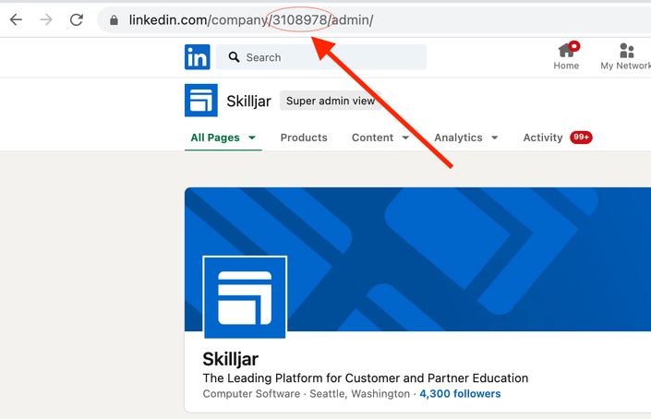Click the 99+ Activity notification badge
The width and height of the screenshot is (651, 419).
[581, 138]
